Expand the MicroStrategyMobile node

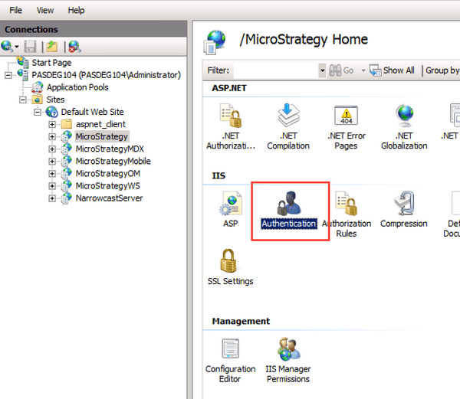tap(52, 162)
